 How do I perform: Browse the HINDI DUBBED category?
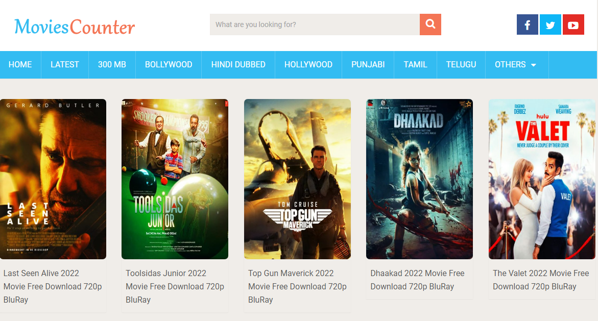[238, 65]
